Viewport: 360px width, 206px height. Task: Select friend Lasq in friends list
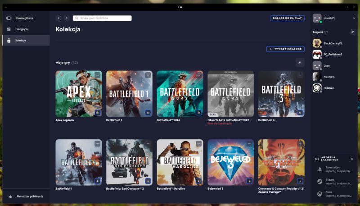coord(334,65)
